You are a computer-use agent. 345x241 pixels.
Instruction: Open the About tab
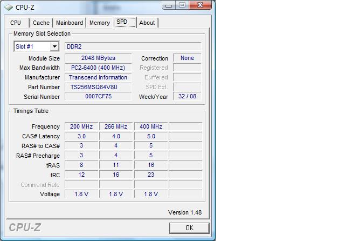point(147,23)
